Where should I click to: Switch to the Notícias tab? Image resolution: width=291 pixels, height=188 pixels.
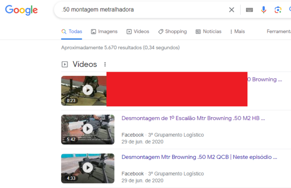[208, 31]
